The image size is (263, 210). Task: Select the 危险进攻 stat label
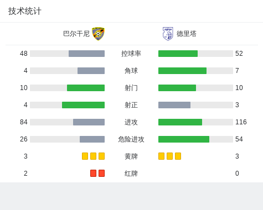pos(131,139)
